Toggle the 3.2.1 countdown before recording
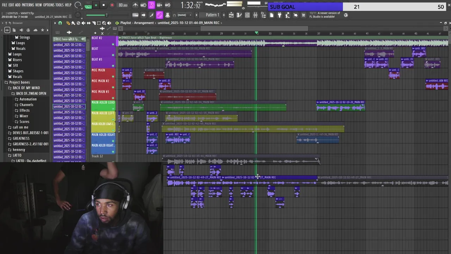The image size is (451, 254). (151, 5)
